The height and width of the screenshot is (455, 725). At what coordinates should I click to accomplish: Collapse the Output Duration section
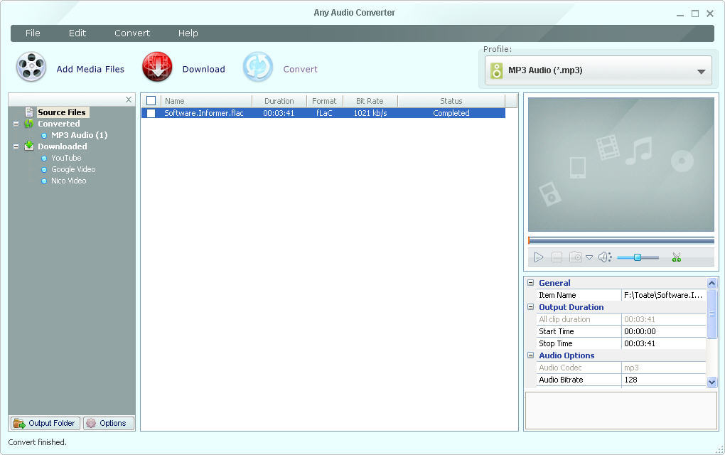[531, 306]
